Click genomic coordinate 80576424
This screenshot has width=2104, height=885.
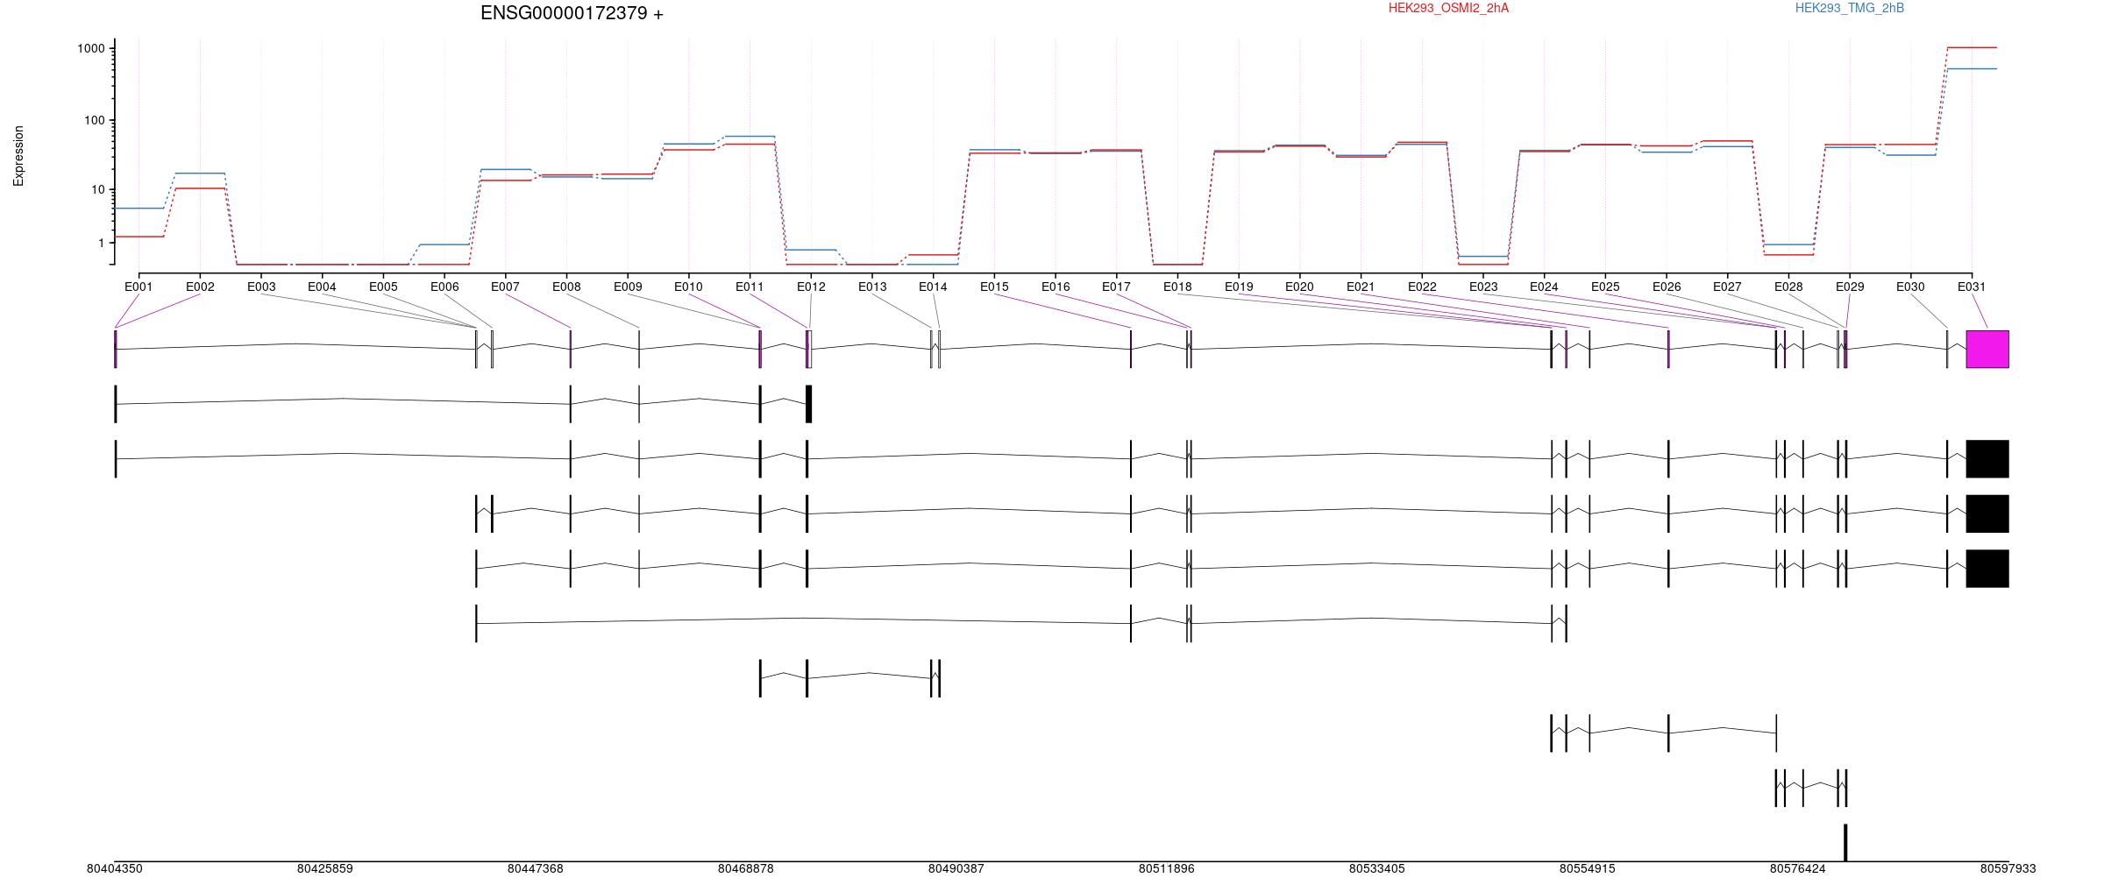tap(1797, 869)
